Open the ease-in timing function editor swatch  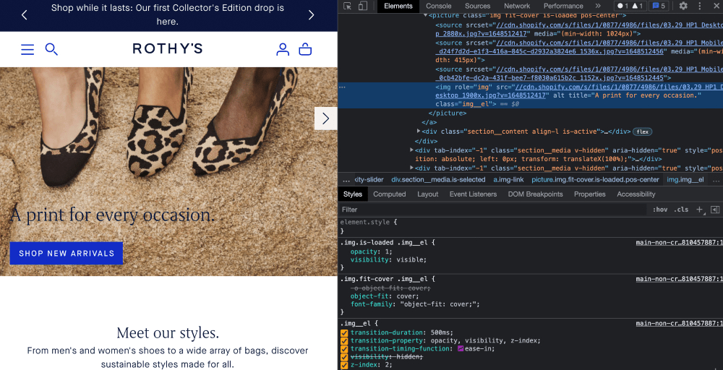[x=460, y=349]
